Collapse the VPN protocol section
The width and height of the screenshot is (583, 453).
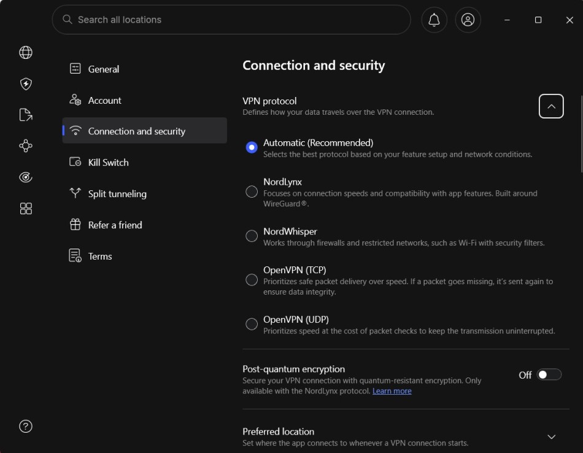[551, 106]
